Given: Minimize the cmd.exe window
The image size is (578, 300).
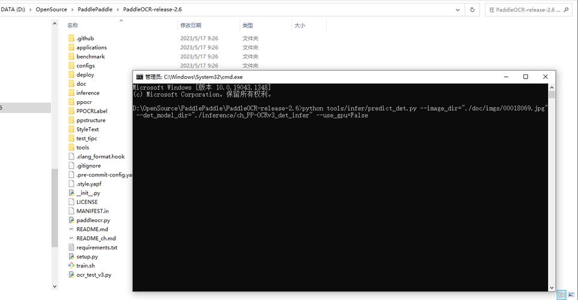Looking at the screenshot, I should click(506, 77).
